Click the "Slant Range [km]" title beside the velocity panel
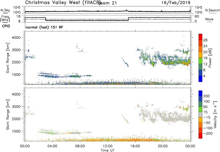This screenshot has width=220, height=152. click(x=8, y=115)
